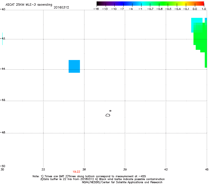Click the latitude label -44

coord(3,69)
